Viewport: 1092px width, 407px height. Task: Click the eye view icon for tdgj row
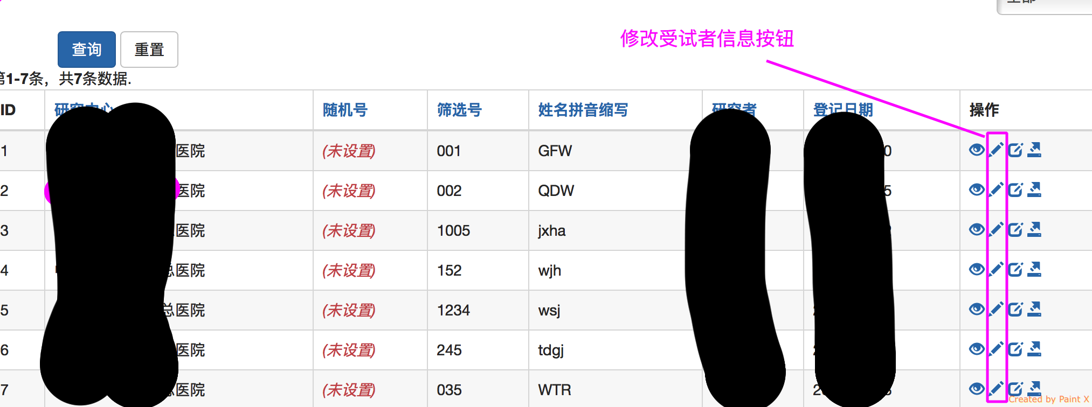click(x=976, y=349)
